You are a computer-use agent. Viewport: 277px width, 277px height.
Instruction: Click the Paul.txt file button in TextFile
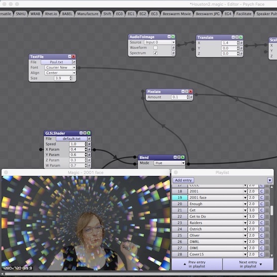[x=57, y=62]
